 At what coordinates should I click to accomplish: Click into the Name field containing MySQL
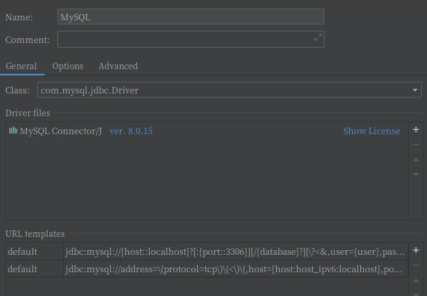(x=190, y=17)
